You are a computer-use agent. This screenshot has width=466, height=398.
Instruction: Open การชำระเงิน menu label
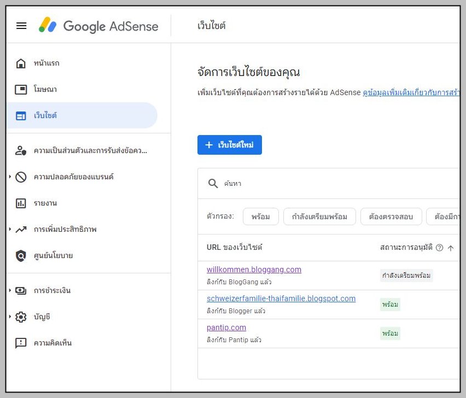point(53,290)
